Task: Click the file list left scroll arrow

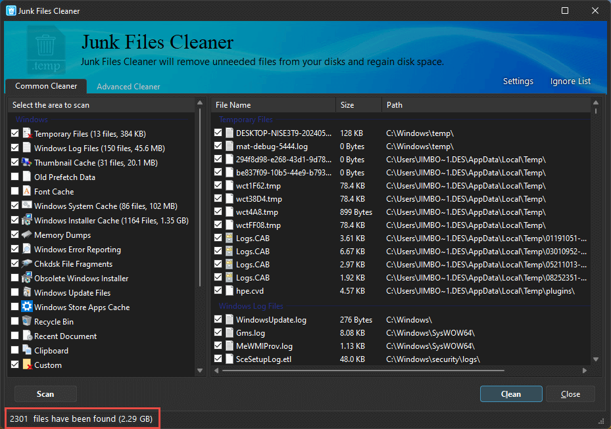Action: [216, 371]
